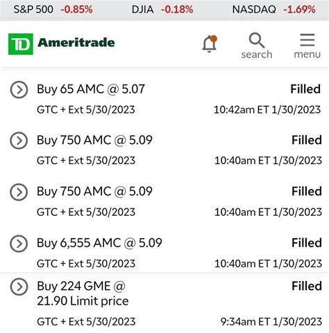The image size is (329, 333).
Task: Expand the second Buy 750 AMC order arrow
Action: (19, 192)
